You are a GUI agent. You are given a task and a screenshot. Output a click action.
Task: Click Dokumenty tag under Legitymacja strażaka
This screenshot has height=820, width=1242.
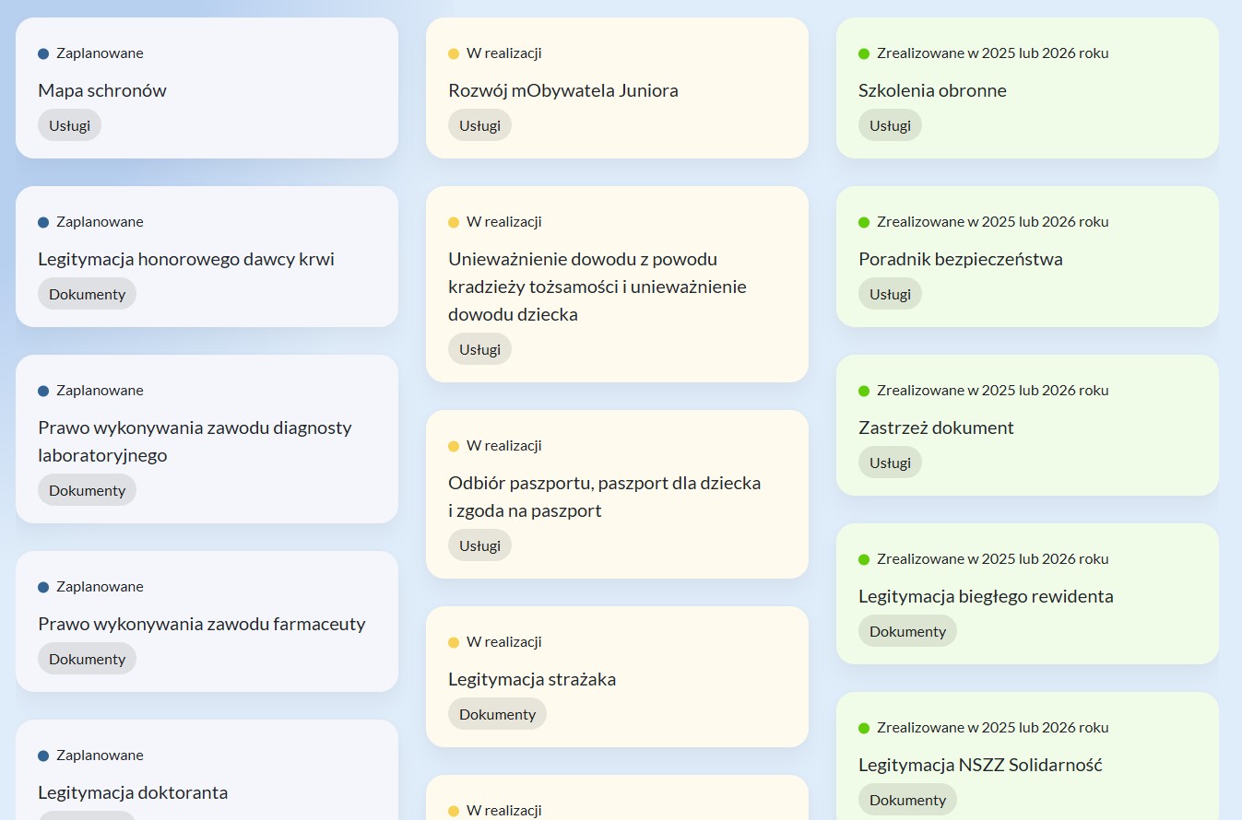pos(497,714)
